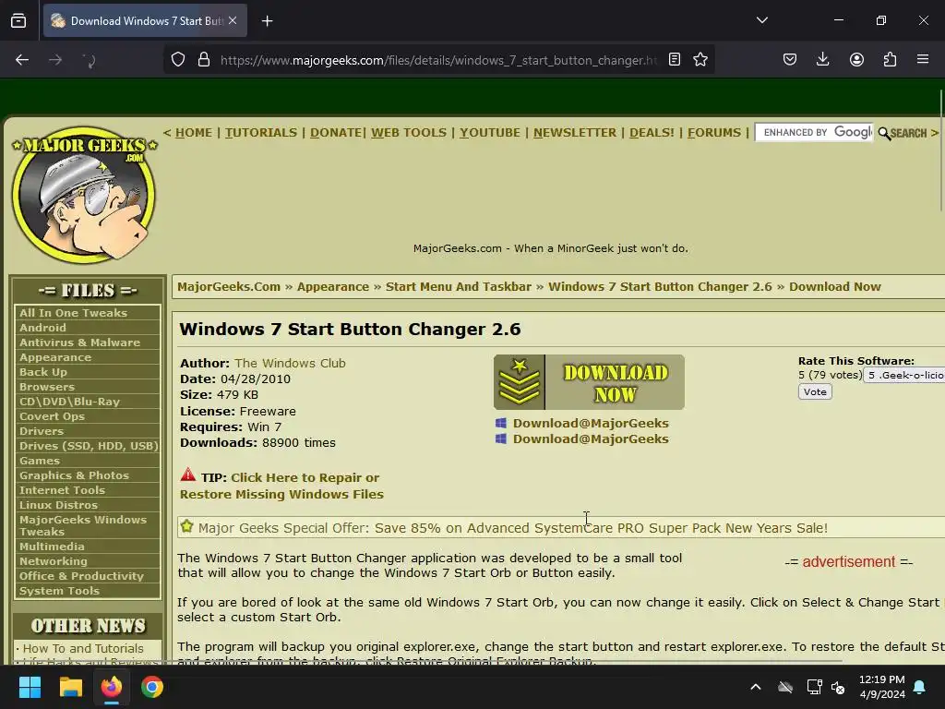
Task: Click the red warning TIP icon
Action: [188, 475]
